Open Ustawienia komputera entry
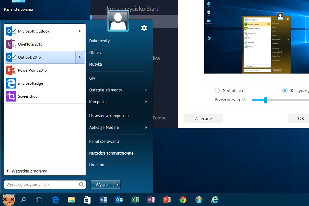 [x=109, y=116]
